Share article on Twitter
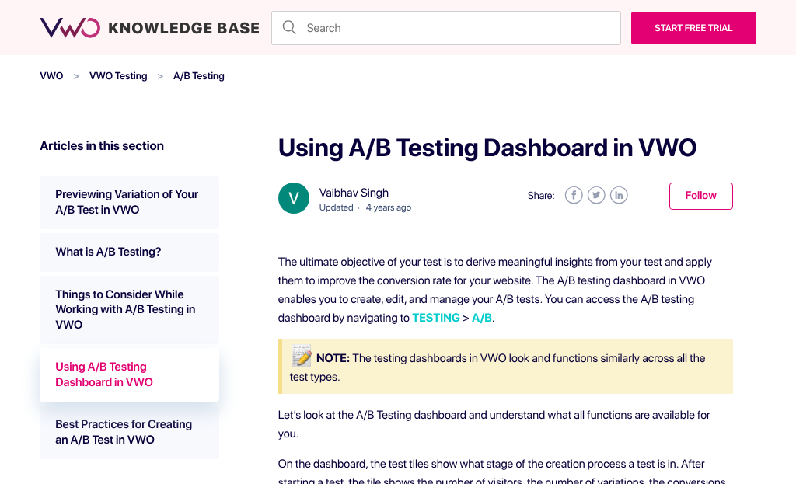796x484 pixels. coord(596,195)
